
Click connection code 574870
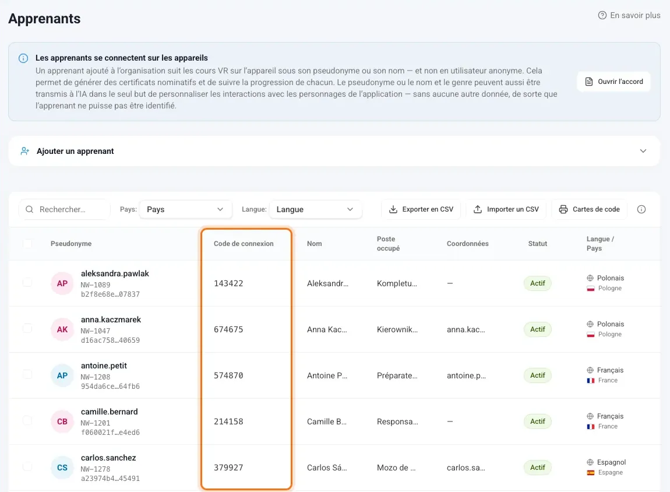[x=228, y=376]
